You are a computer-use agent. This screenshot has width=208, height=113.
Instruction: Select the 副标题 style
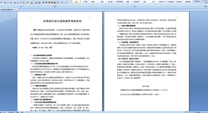coord(111,2)
